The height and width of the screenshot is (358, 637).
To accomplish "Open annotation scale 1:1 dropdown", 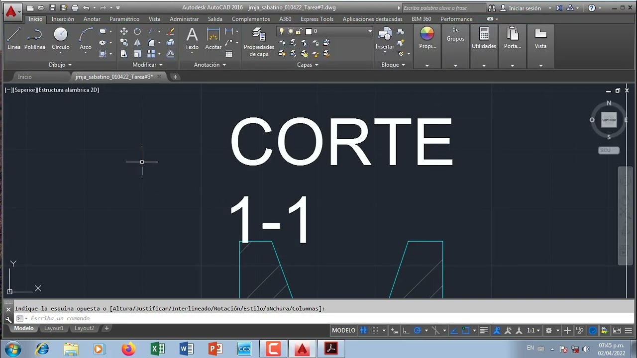I will coord(533,331).
